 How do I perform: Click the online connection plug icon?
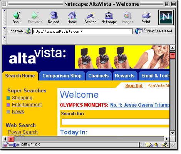pos(14,145)
